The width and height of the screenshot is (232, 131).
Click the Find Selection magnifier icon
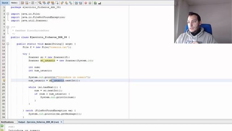coord(40,3)
